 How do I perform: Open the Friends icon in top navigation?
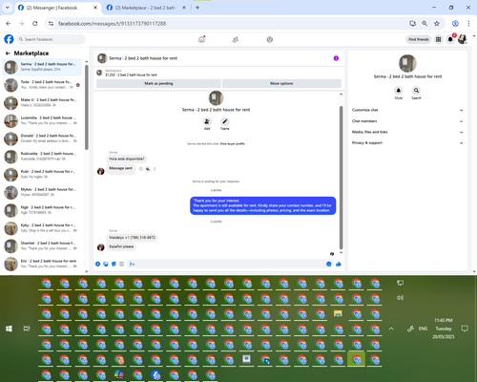coord(236,39)
